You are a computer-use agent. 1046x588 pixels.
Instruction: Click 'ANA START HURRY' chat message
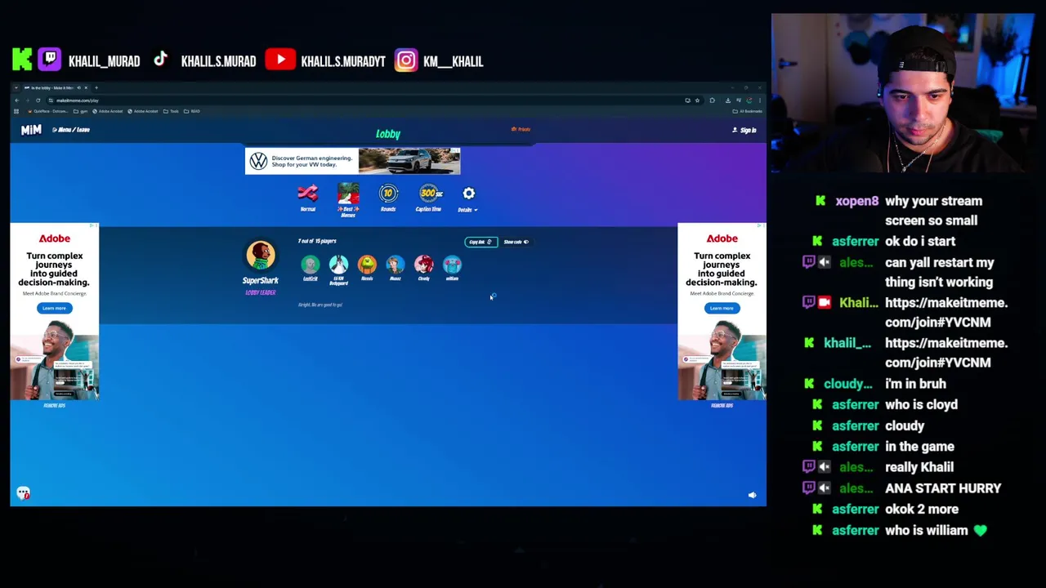point(943,488)
